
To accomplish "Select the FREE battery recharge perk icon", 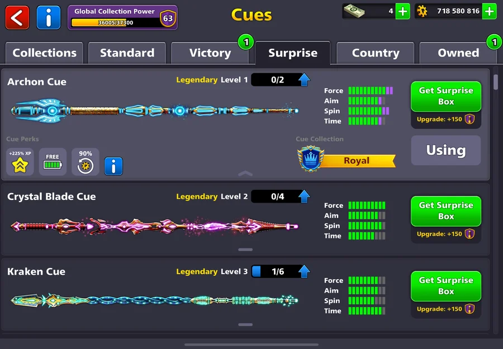I will coord(53,162).
